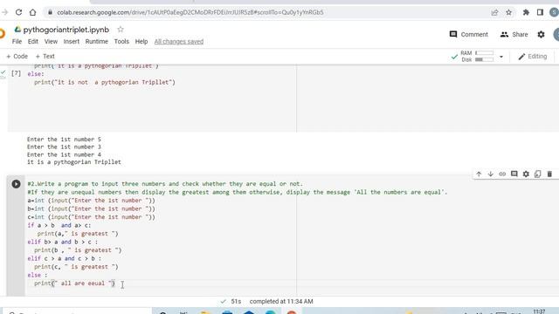Open the Edit menu

[x=33, y=41]
